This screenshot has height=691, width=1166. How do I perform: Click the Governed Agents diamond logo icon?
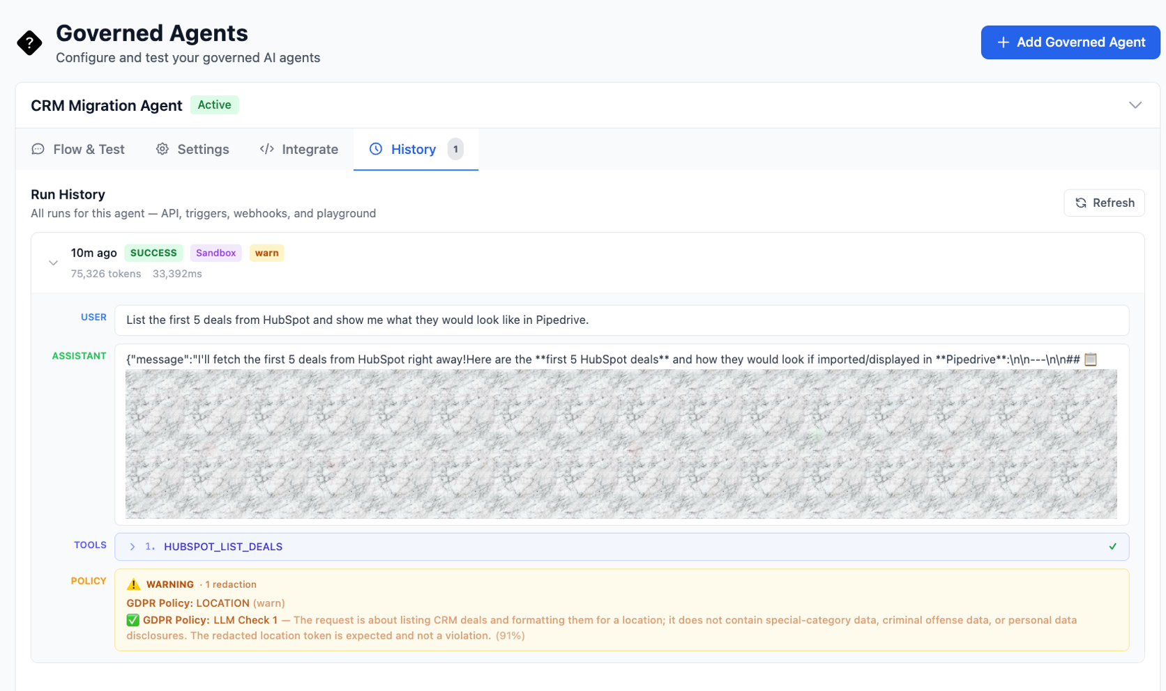(x=29, y=43)
